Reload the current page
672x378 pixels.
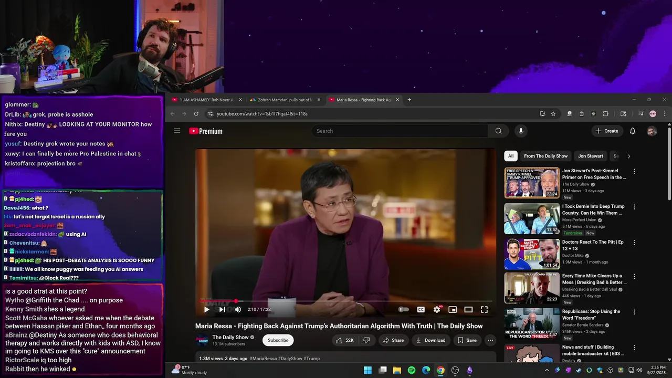[x=196, y=113]
